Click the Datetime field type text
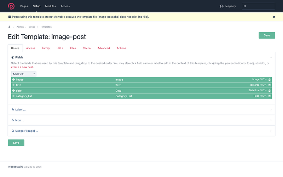 pos(254,90)
